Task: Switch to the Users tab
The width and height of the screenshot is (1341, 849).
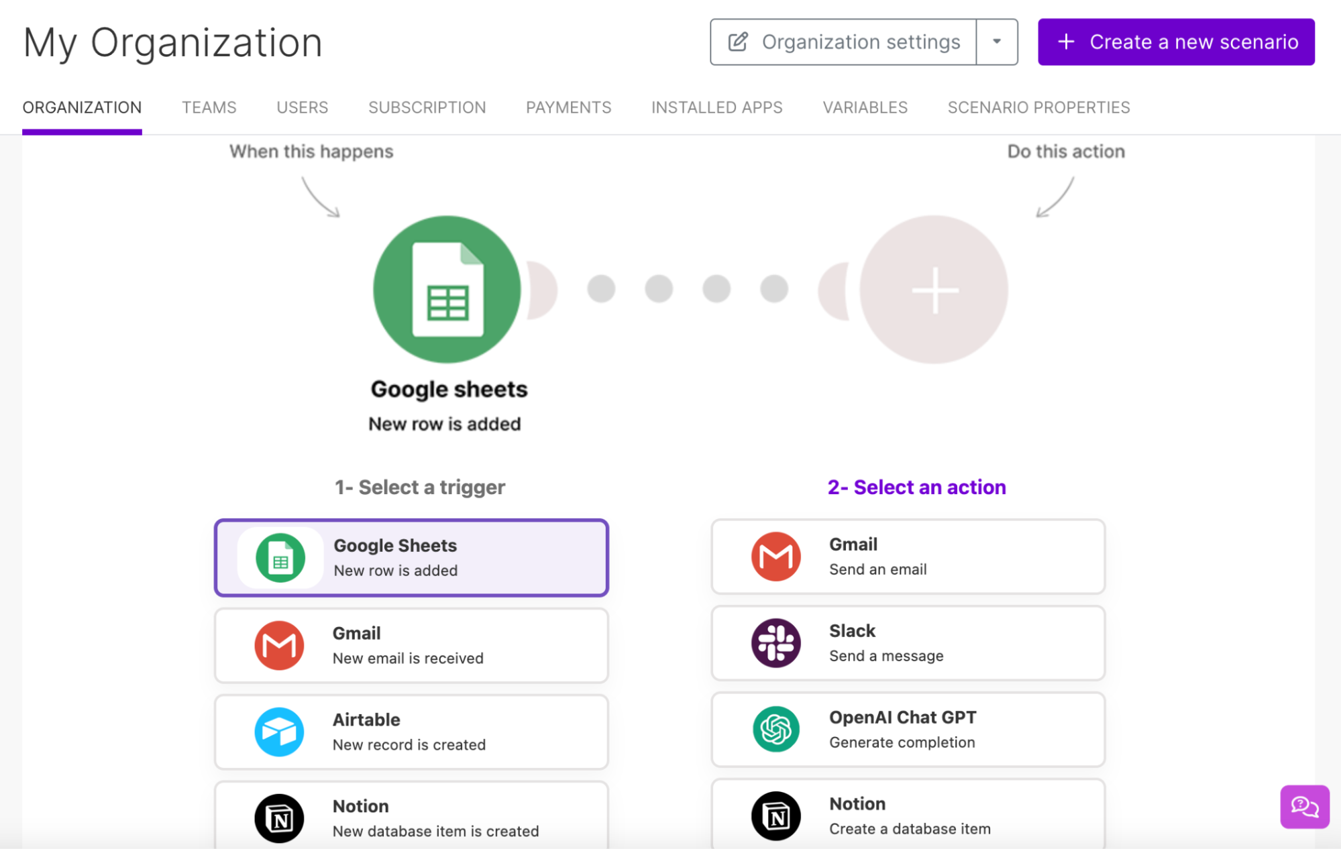Action: click(x=303, y=107)
